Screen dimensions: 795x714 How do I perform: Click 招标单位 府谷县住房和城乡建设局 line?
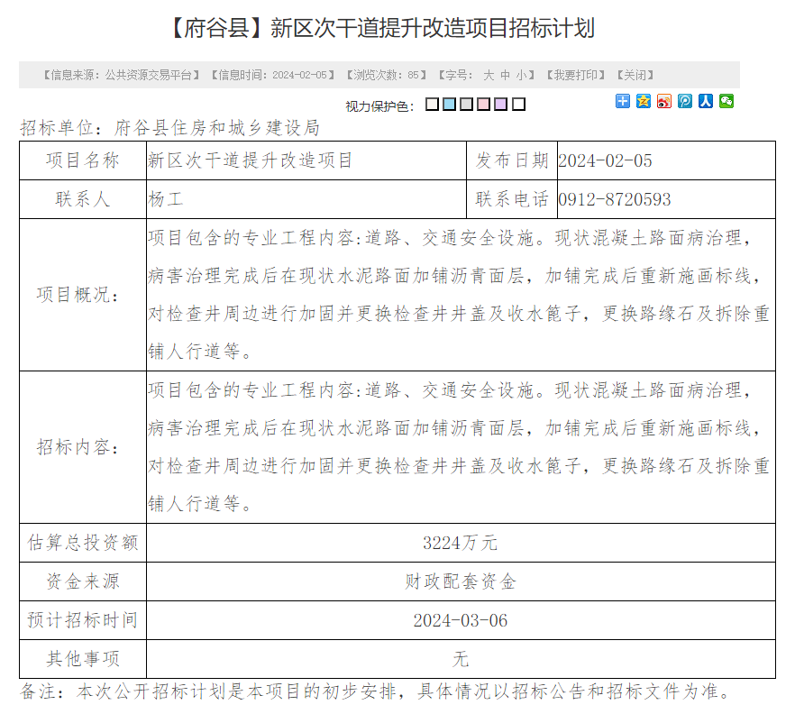point(169,128)
